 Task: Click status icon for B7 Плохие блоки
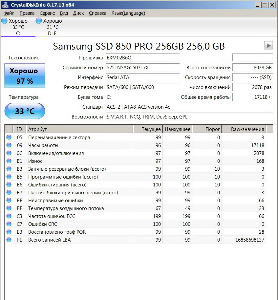(9, 192)
